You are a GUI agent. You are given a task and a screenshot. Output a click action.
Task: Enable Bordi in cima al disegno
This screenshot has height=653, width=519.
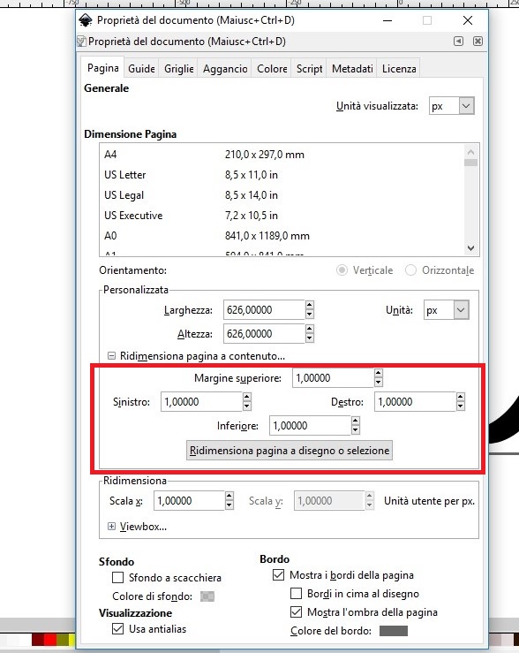(x=296, y=594)
